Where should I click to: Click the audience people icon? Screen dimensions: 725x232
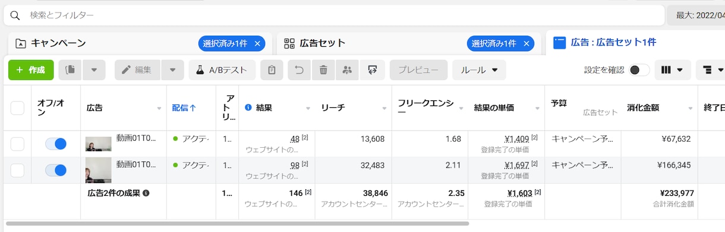(347, 70)
